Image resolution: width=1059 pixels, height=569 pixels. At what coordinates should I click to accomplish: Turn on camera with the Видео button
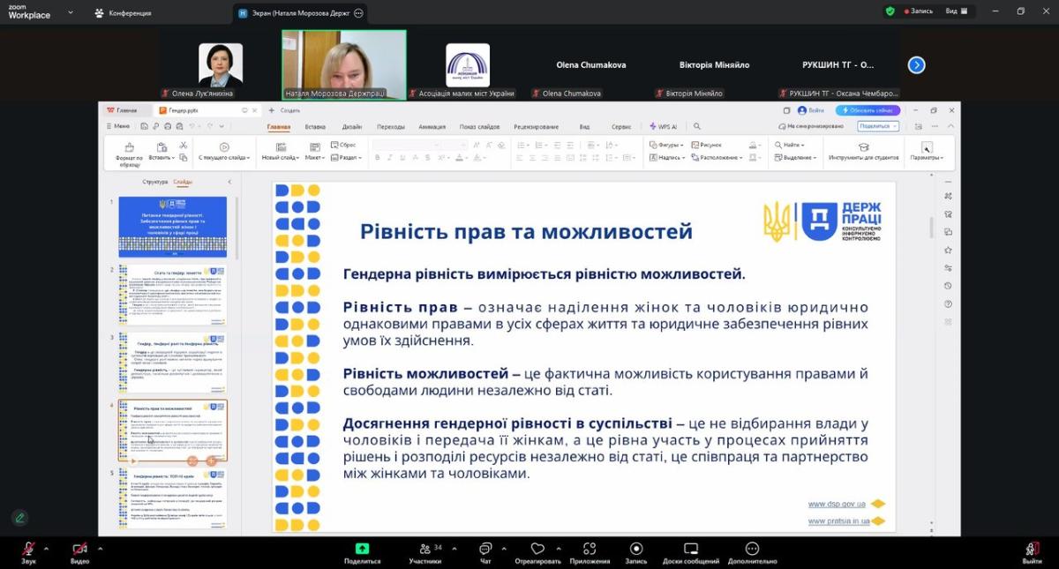coord(79,549)
